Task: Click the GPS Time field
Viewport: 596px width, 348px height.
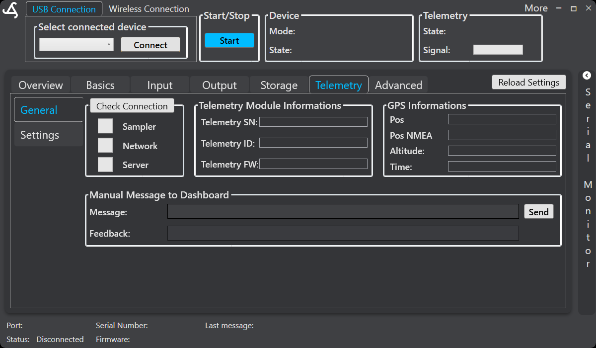Action: pyautogui.click(x=502, y=167)
